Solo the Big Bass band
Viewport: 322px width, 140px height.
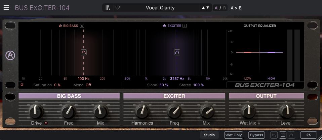[82, 26]
